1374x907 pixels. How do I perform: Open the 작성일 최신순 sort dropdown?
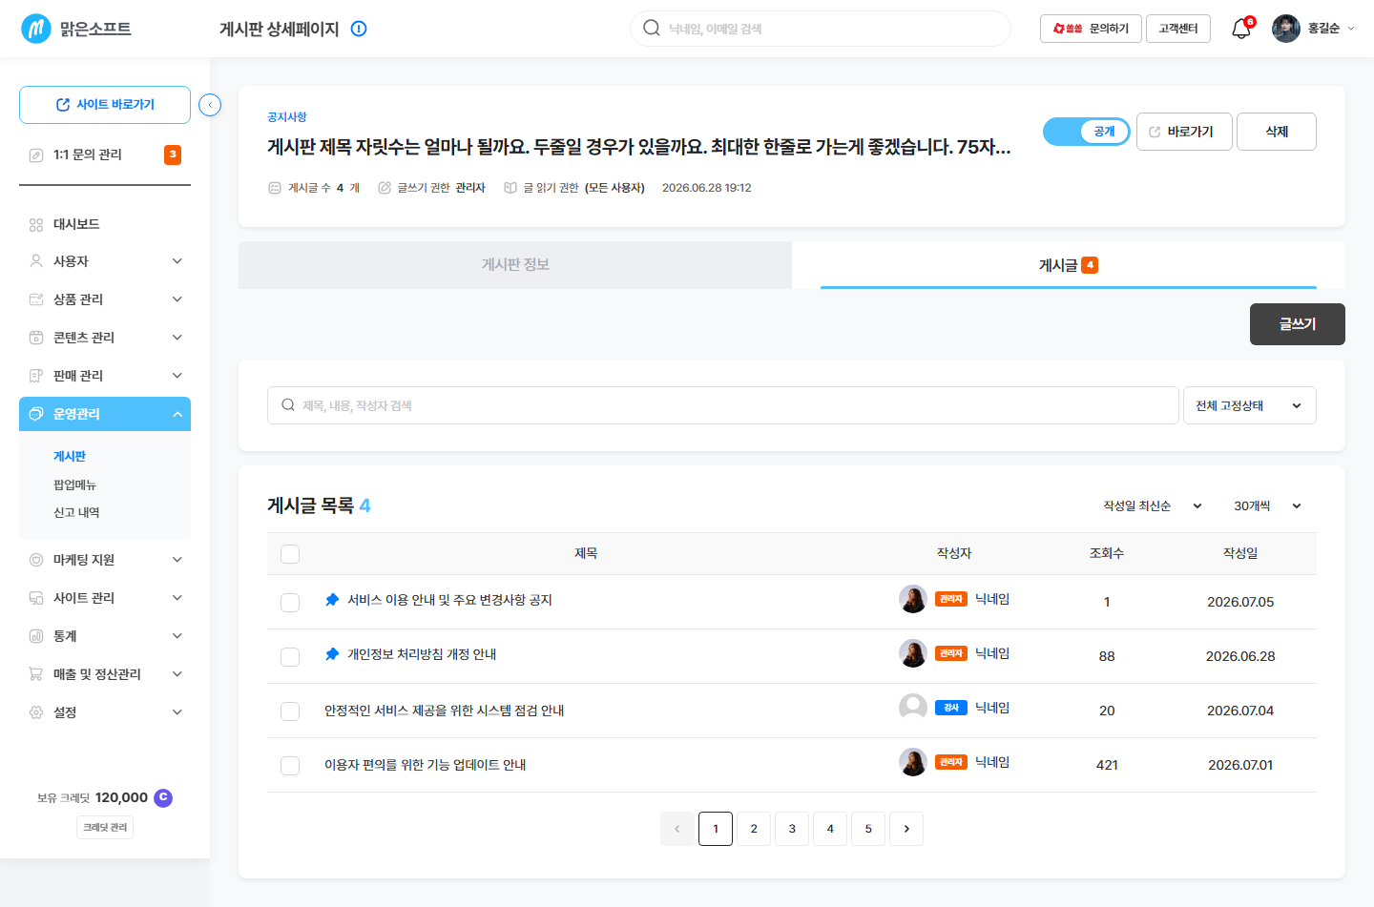point(1153,505)
